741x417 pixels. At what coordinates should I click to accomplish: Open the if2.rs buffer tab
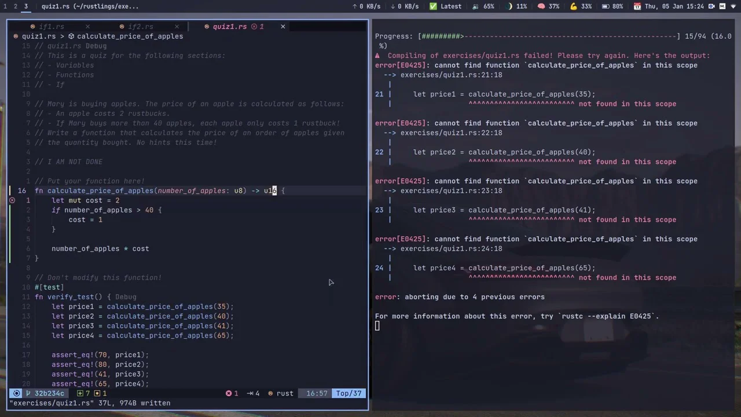pyautogui.click(x=140, y=27)
